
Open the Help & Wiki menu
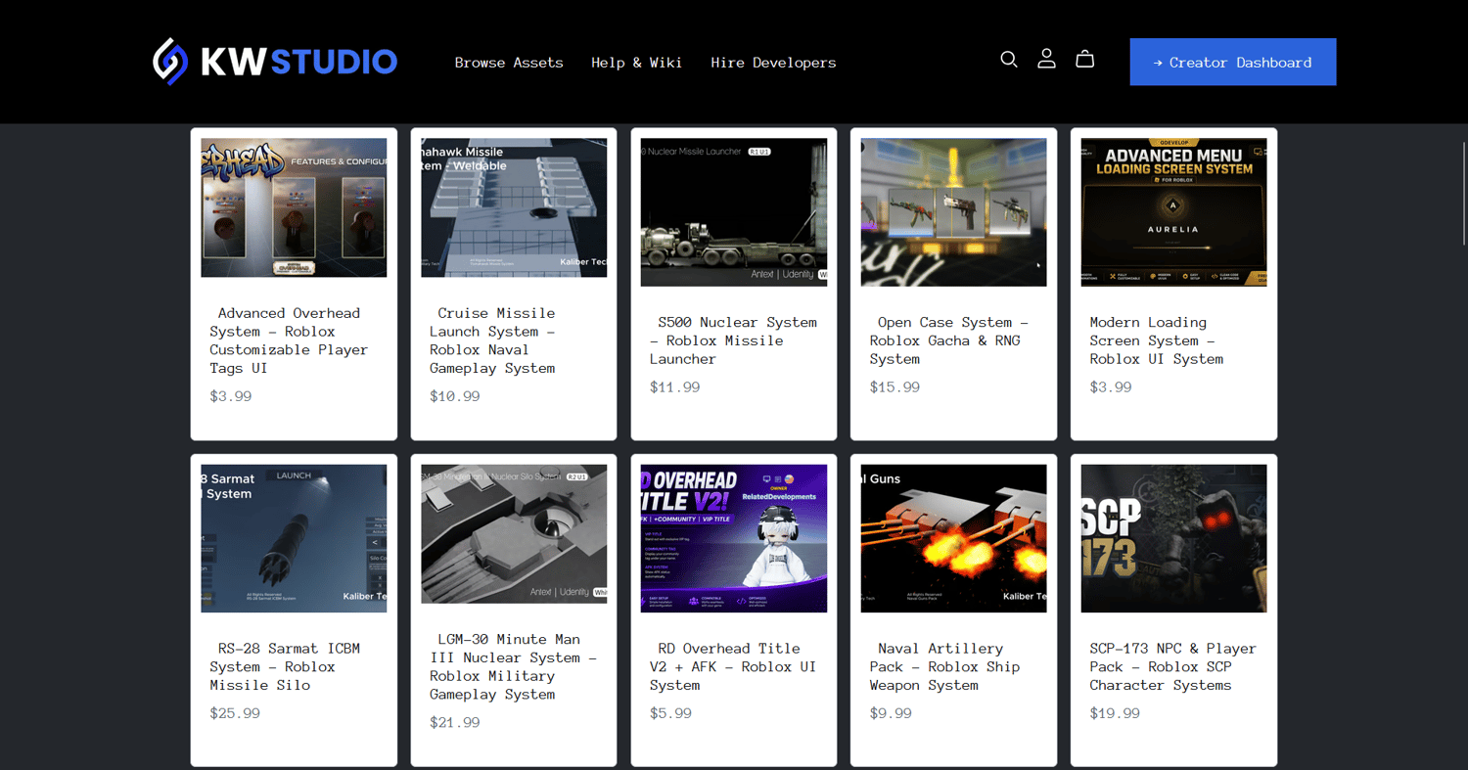click(x=636, y=63)
